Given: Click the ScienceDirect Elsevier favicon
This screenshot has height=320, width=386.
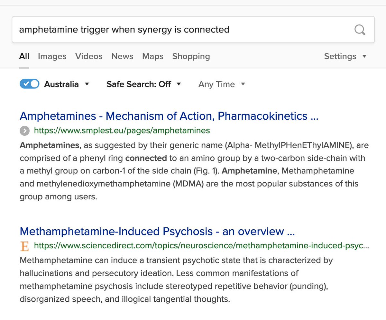Looking at the screenshot, I should 24,246.
